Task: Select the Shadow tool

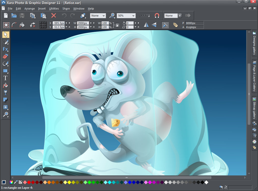Action: (5, 100)
